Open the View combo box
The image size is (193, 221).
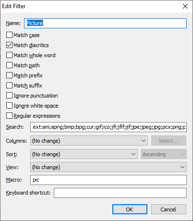click(109, 167)
